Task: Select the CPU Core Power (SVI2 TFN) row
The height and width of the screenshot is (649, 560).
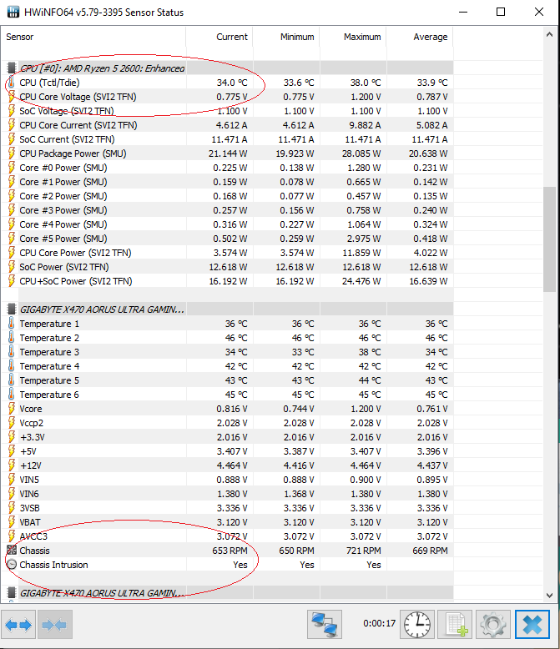Action: (227, 253)
